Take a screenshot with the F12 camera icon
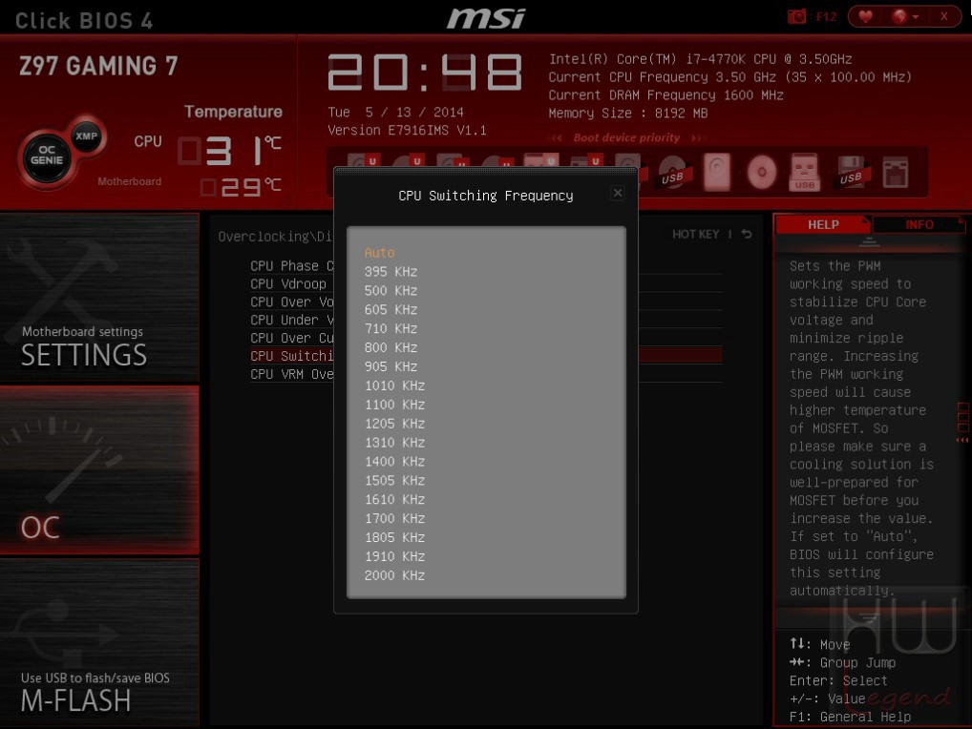 tap(796, 17)
